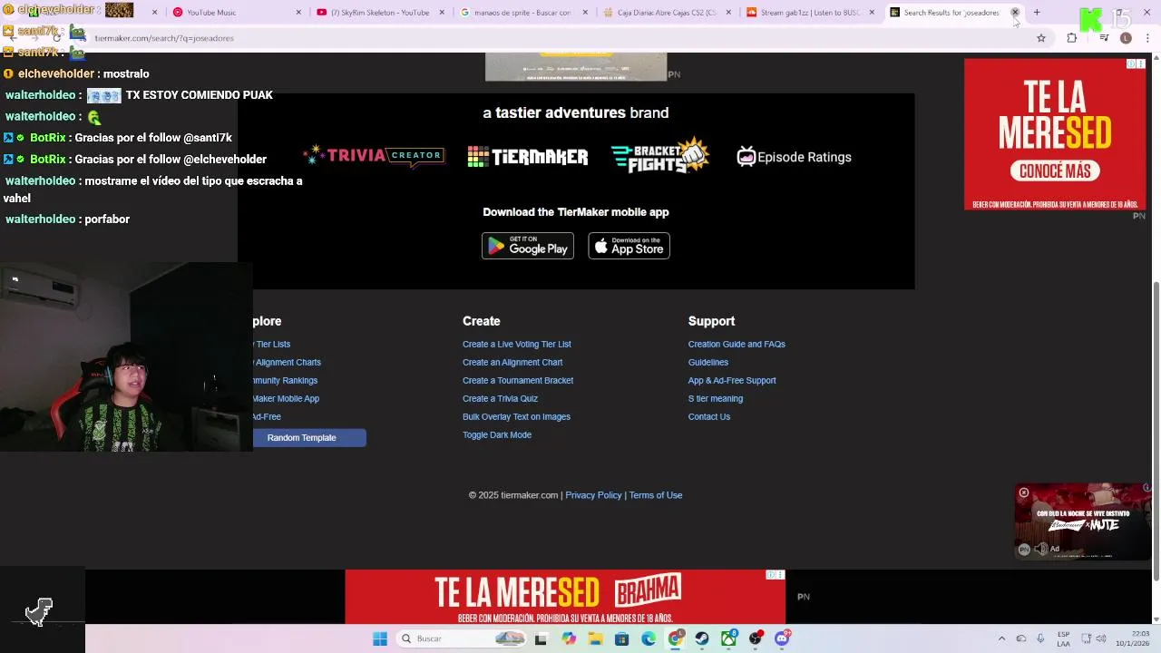Open Windows Start menu
This screenshot has height=653, width=1161.
[380, 638]
